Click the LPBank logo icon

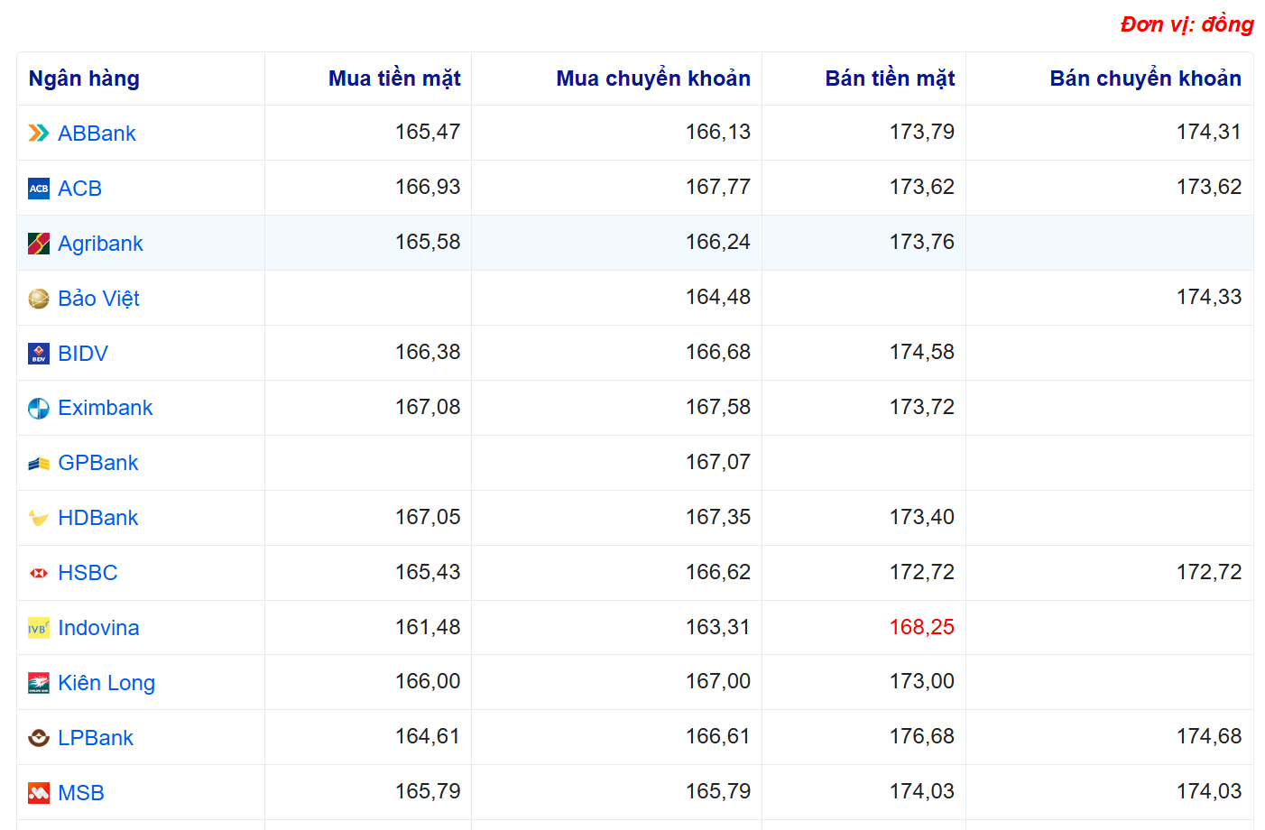[x=39, y=738]
